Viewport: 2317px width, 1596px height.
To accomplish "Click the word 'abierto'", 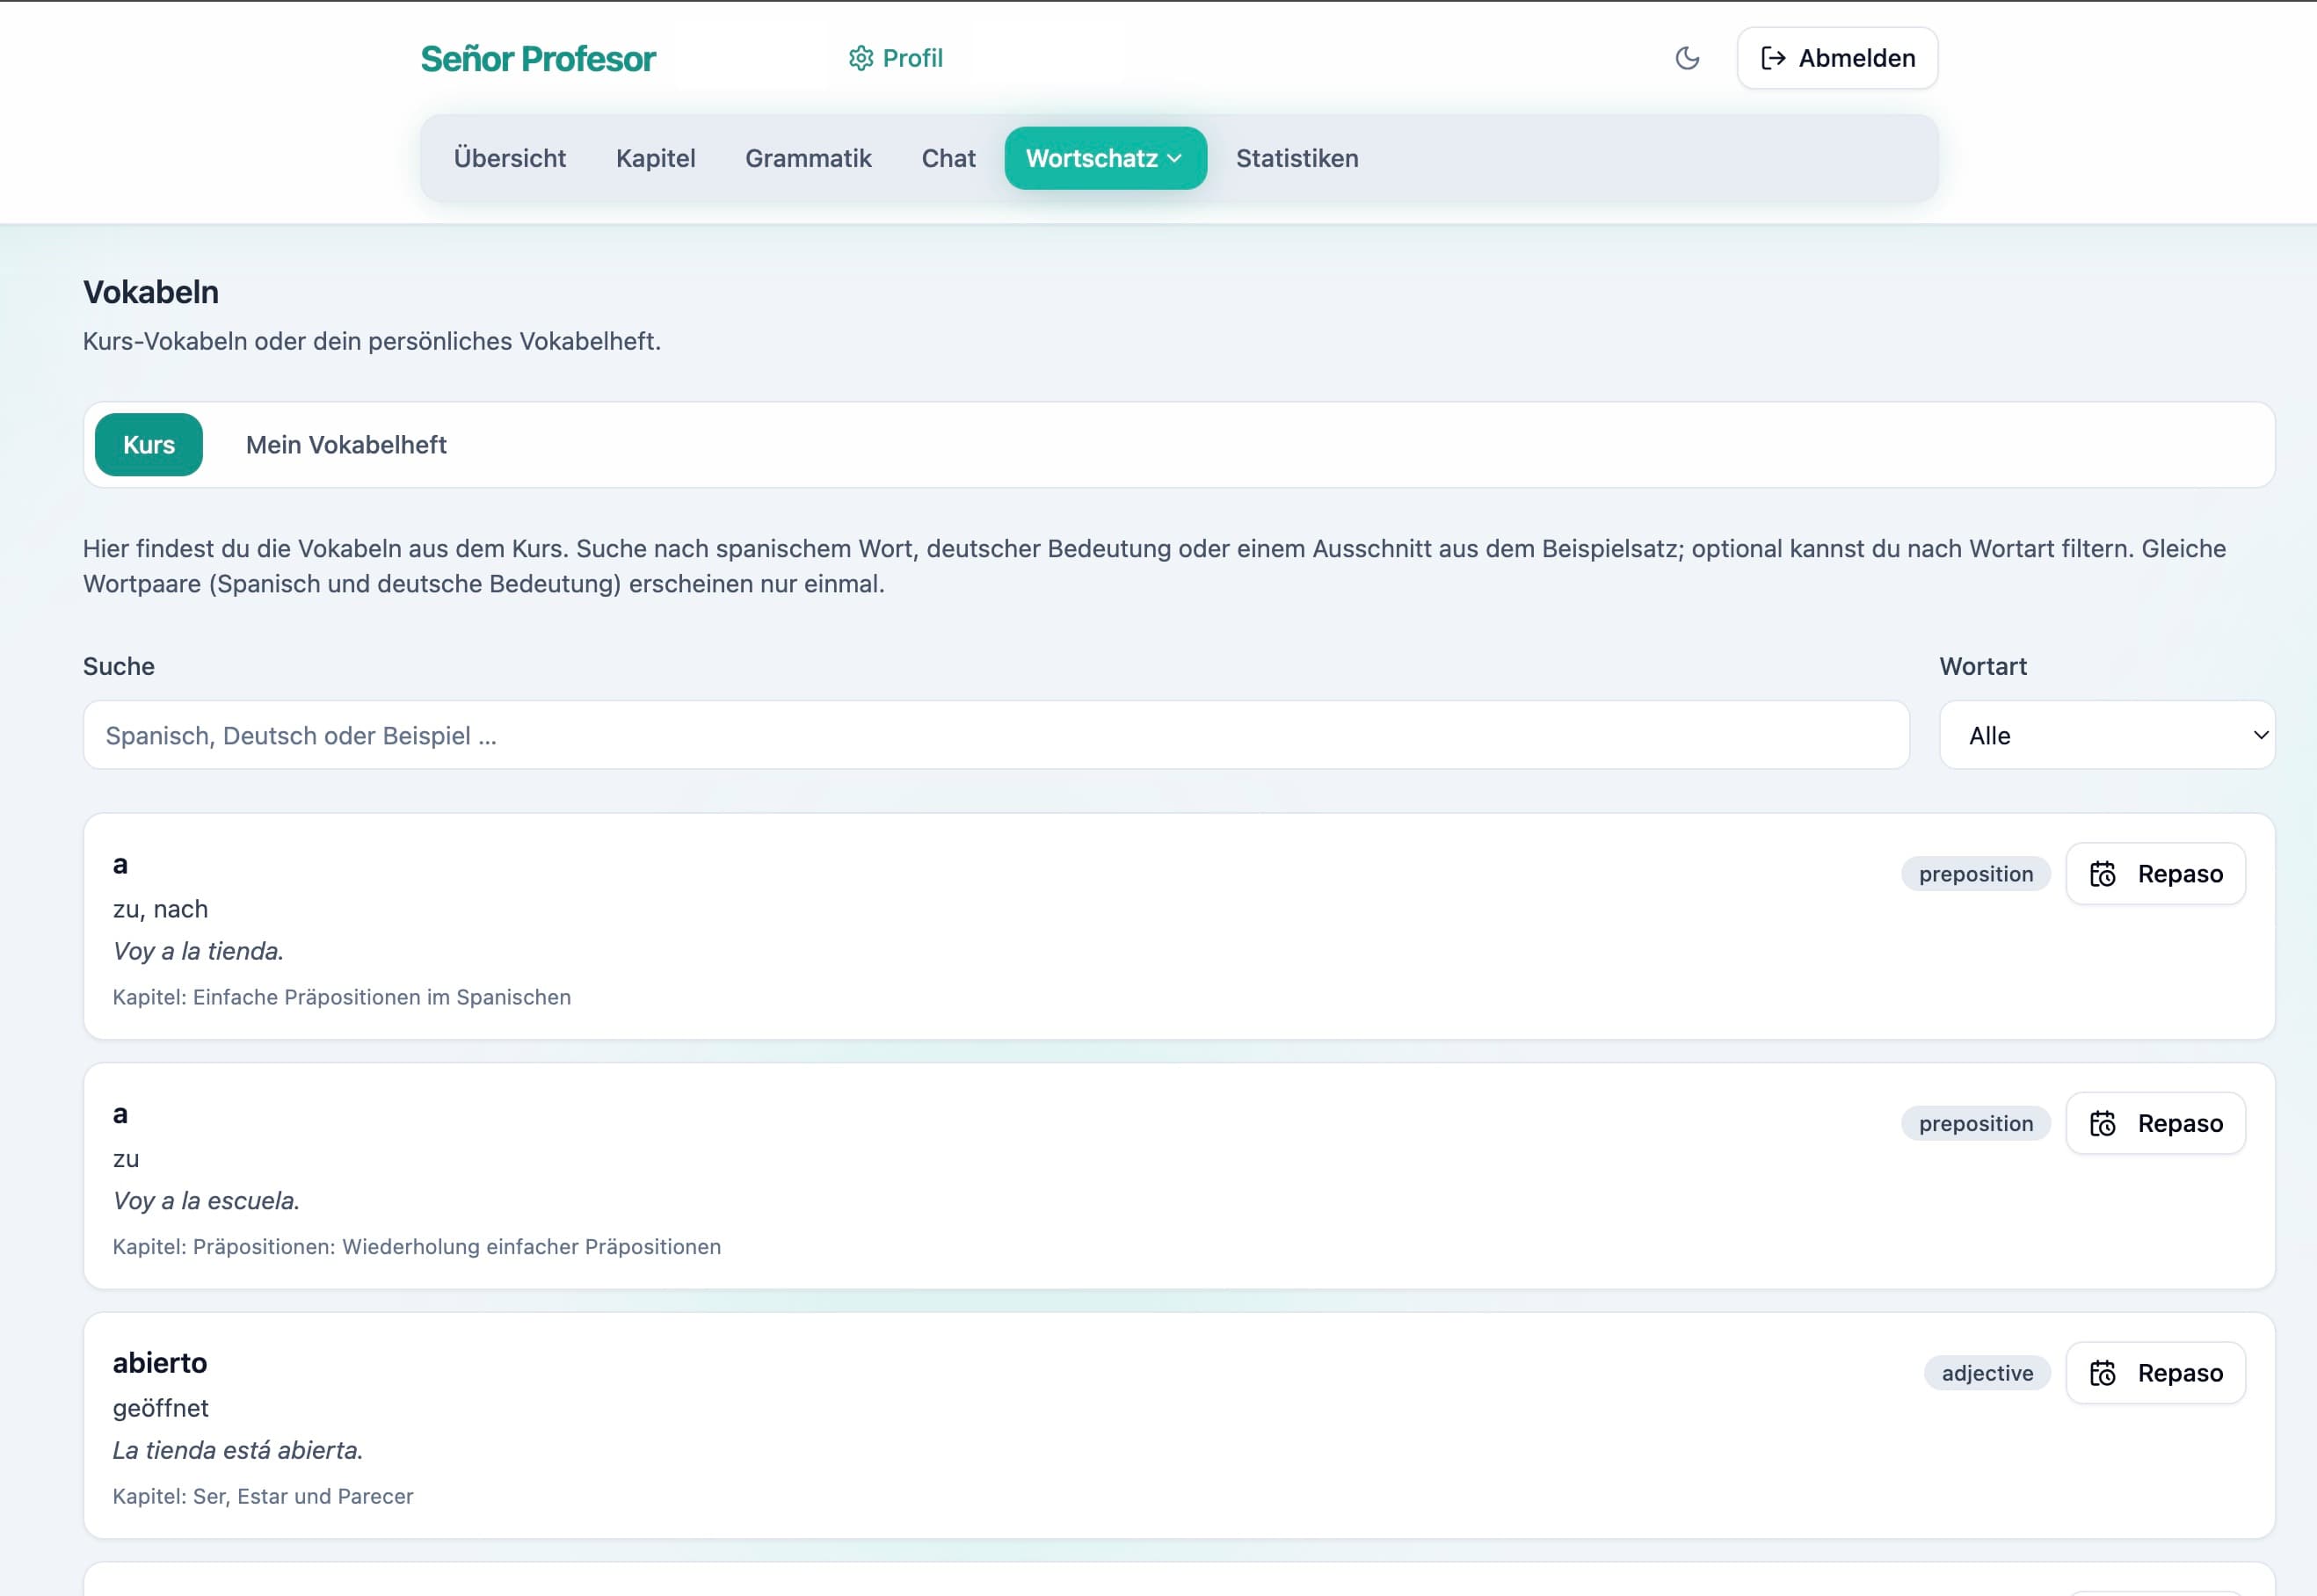I will coord(160,1363).
